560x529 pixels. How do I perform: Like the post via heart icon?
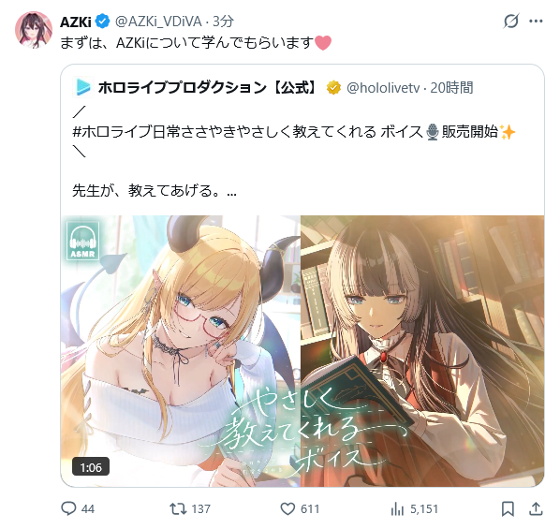pyautogui.click(x=287, y=508)
